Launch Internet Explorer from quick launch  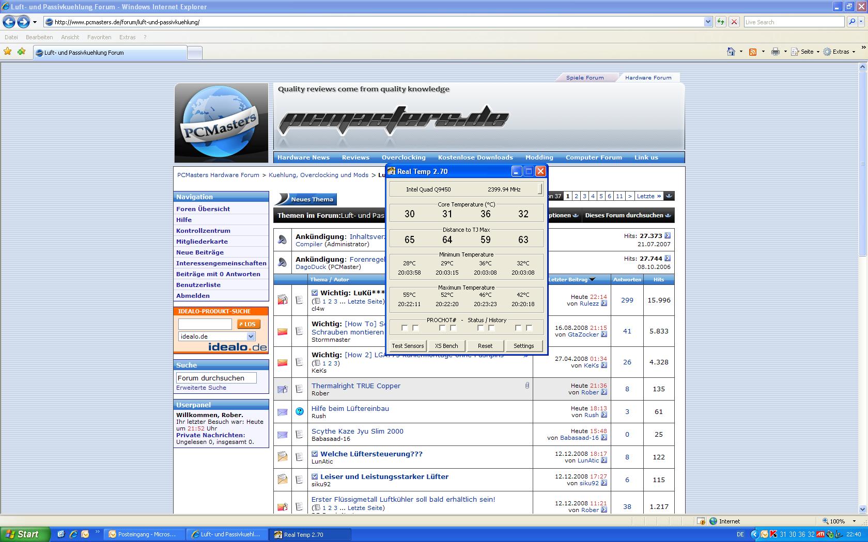(73, 534)
